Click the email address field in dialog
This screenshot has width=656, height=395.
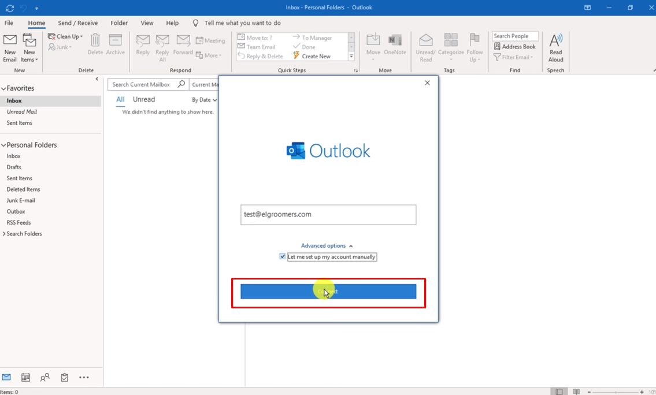328,214
